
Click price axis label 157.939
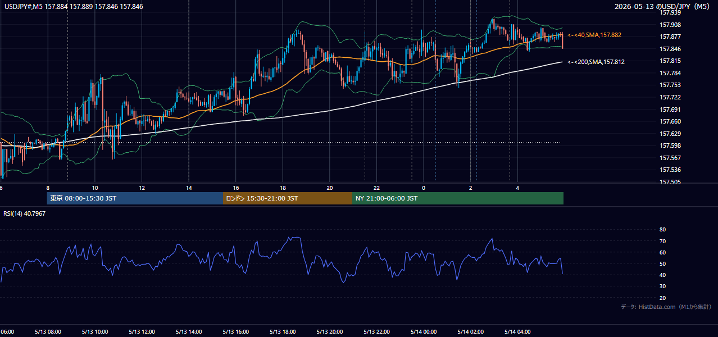click(671, 12)
